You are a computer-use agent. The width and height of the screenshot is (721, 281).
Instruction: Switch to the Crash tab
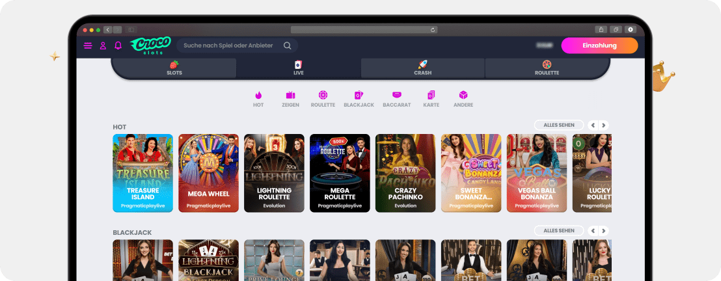422,68
